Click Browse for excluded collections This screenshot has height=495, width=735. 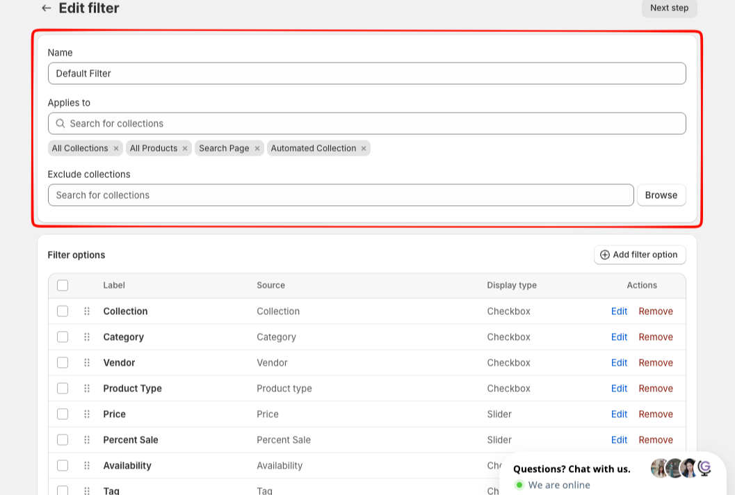(661, 195)
